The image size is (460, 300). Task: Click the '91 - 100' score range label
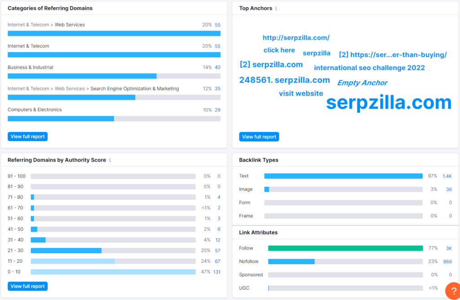point(17,176)
